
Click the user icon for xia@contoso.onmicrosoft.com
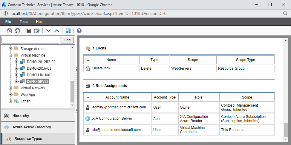tap(88, 130)
